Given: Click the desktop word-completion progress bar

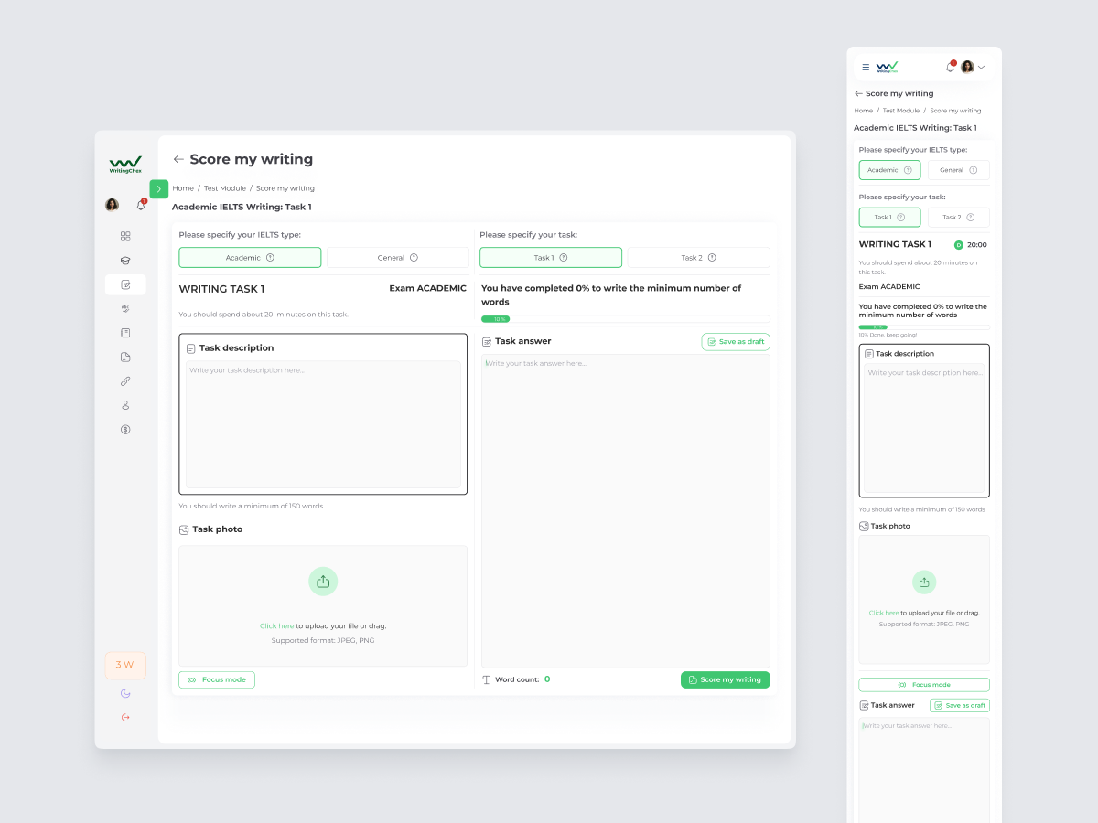Looking at the screenshot, I should pyautogui.click(x=625, y=319).
